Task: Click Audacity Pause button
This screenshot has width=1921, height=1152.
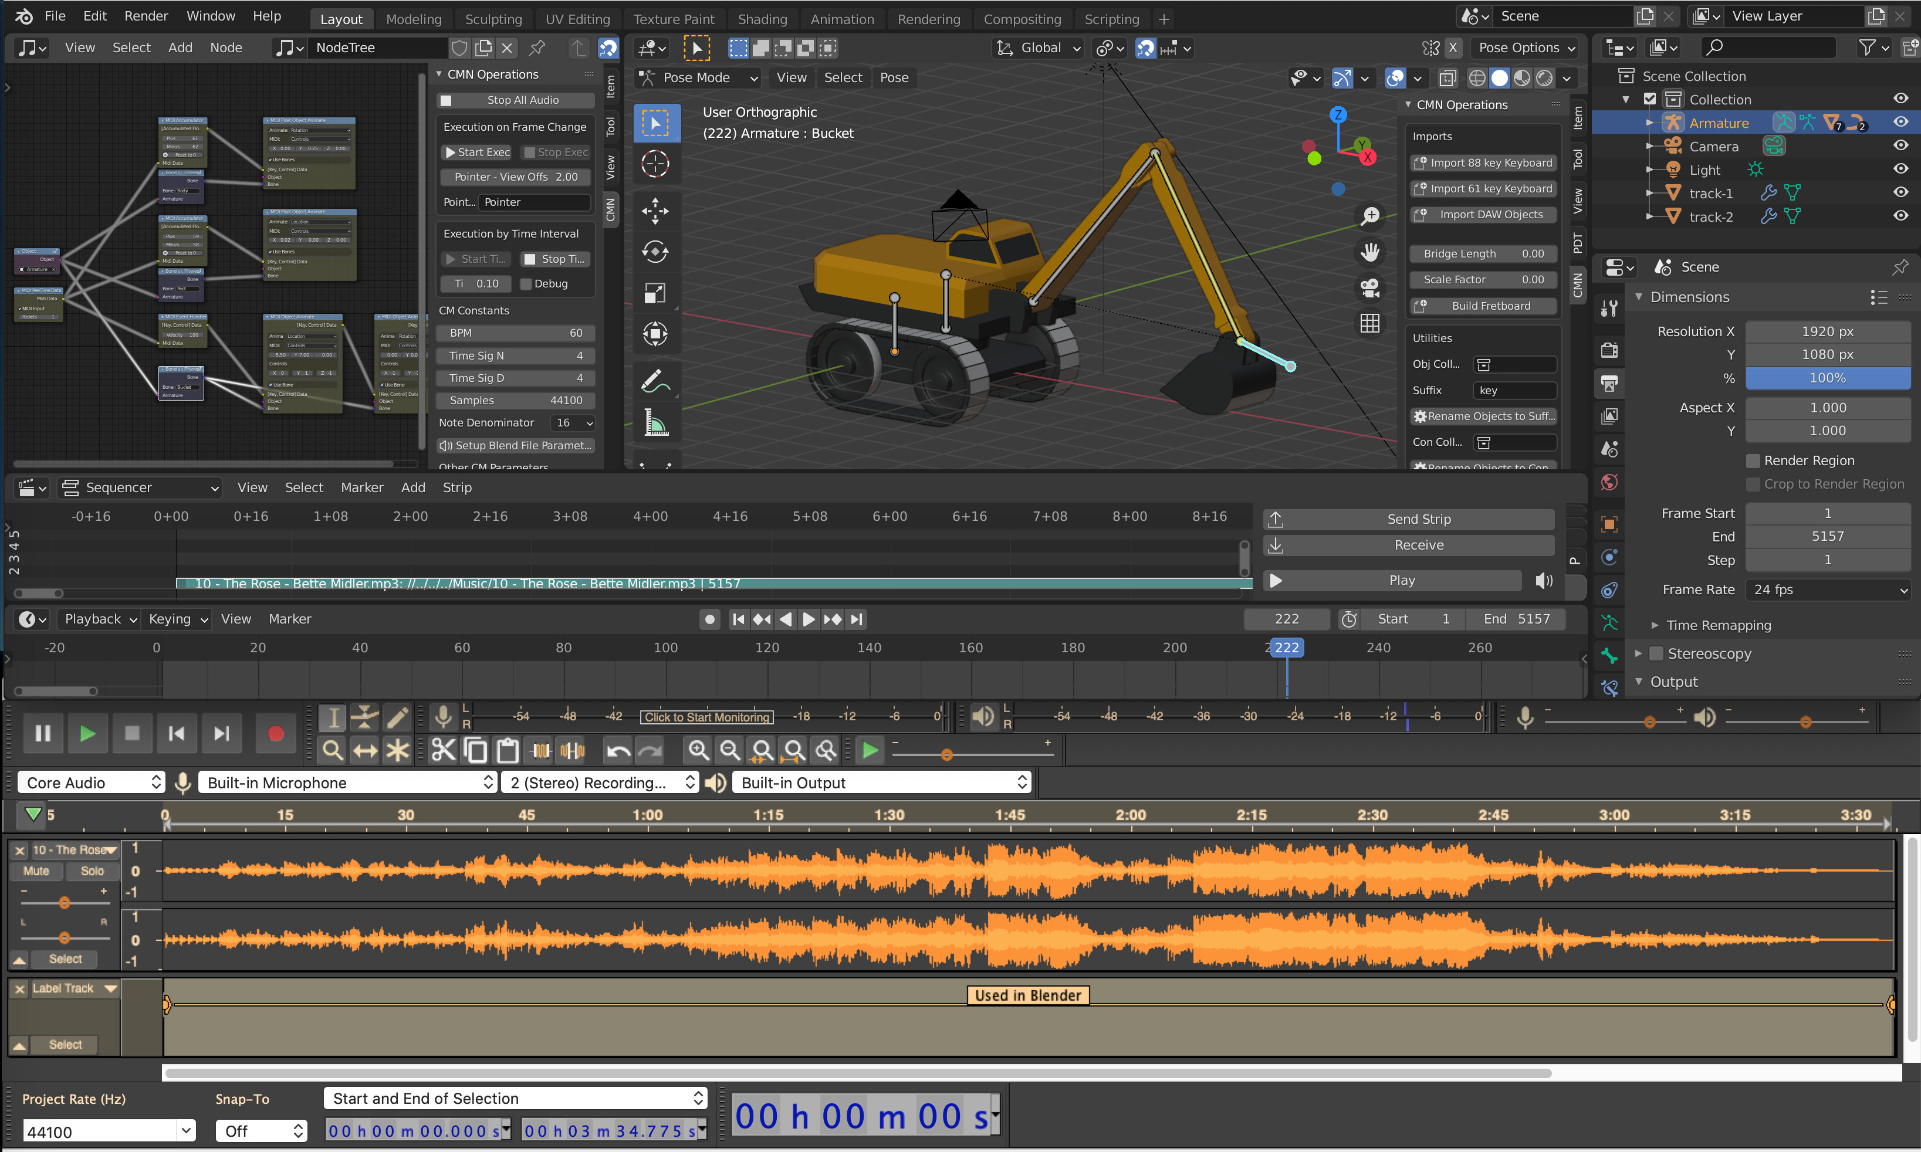Action: 43,734
